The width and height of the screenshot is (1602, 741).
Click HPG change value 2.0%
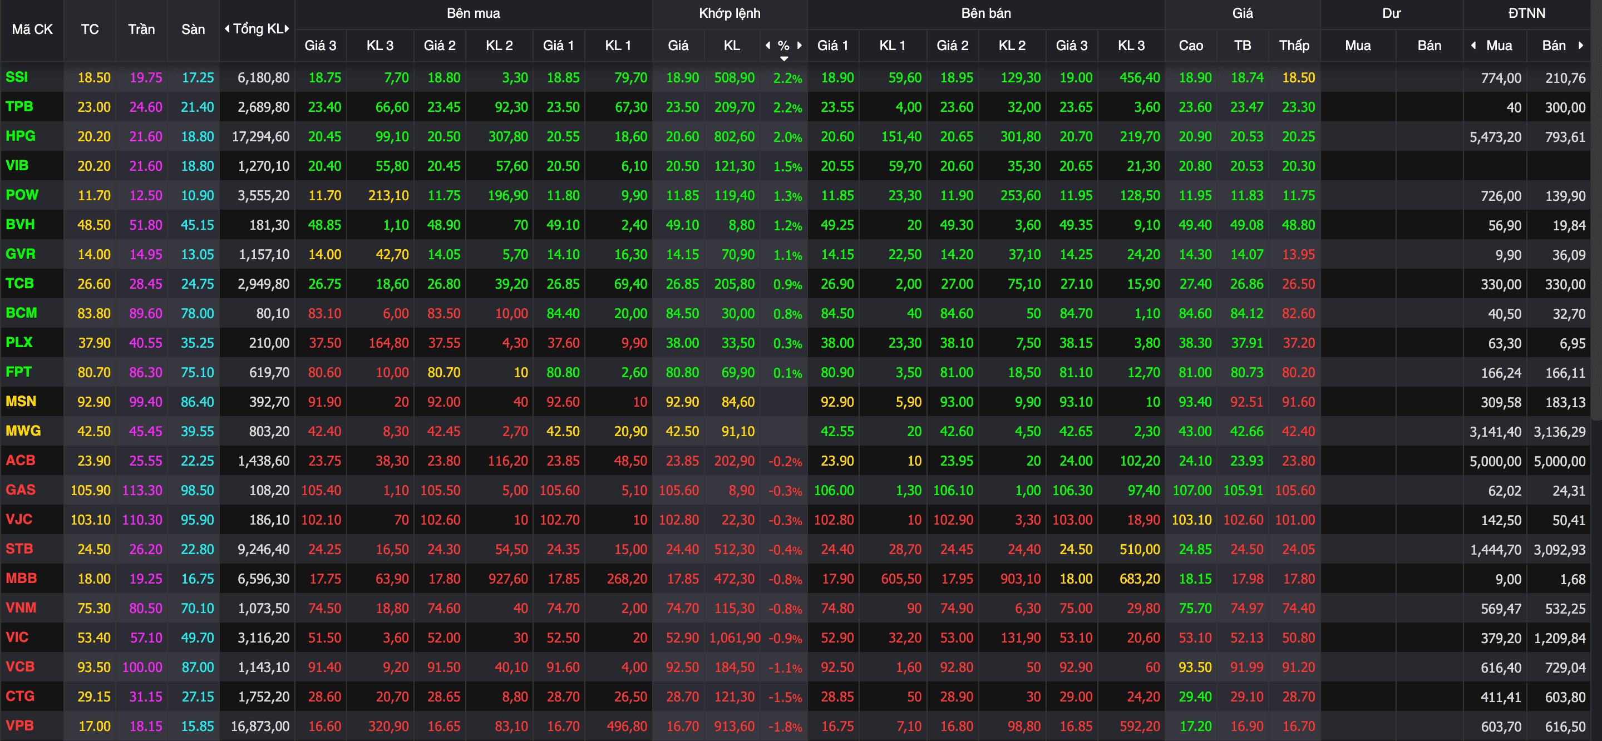[788, 137]
